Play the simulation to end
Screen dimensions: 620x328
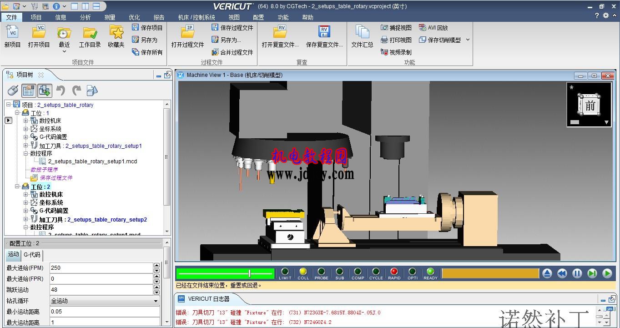(607, 273)
